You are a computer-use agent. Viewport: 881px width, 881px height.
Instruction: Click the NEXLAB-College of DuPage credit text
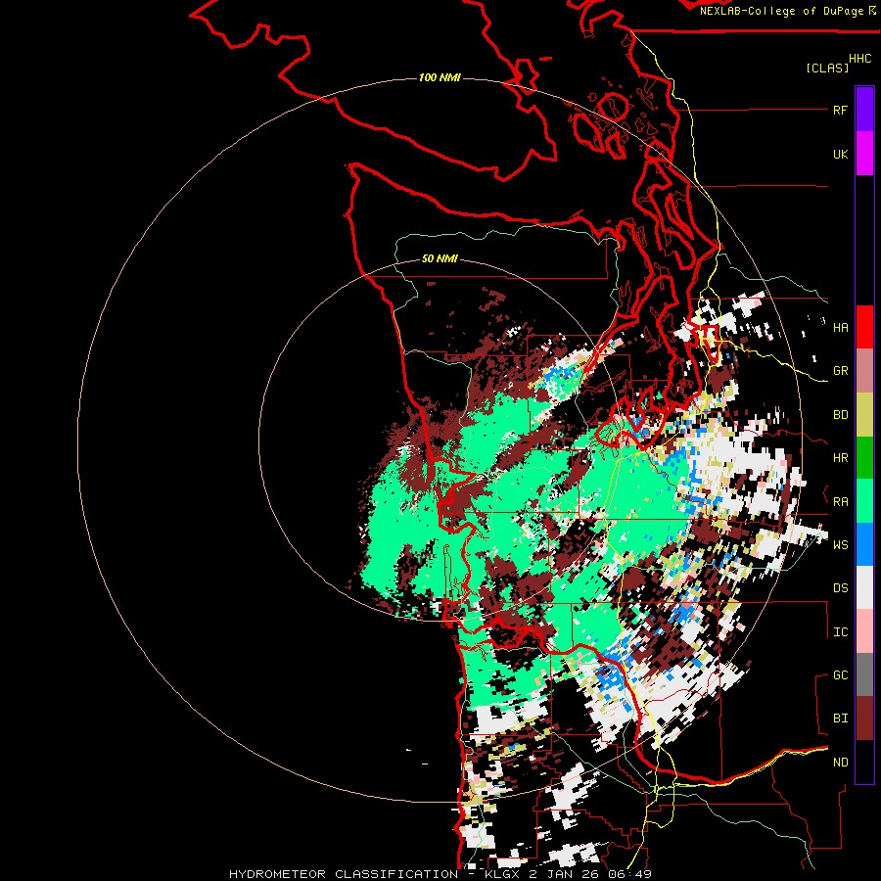[781, 11]
